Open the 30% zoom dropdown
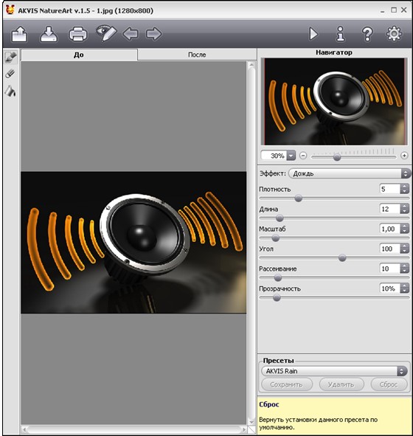The height and width of the screenshot is (436, 413). [291, 156]
